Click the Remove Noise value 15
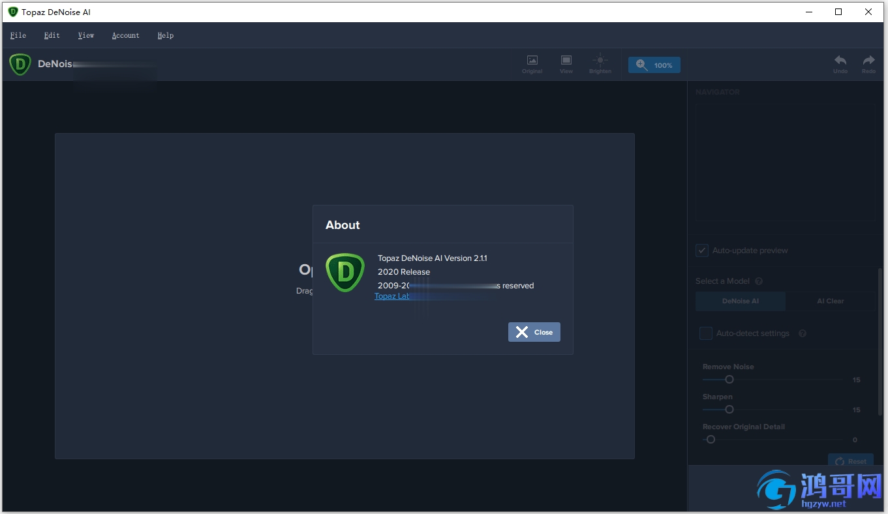The height and width of the screenshot is (514, 888). [856, 380]
